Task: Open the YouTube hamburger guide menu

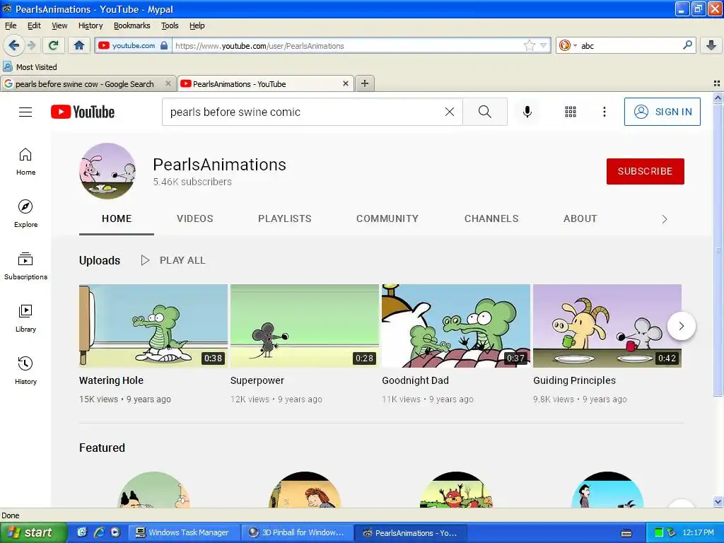Action: tap(25, 112)
